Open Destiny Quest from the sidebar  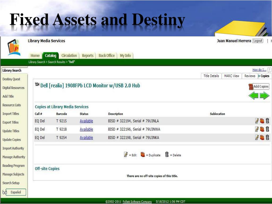(x=11, y=79)
